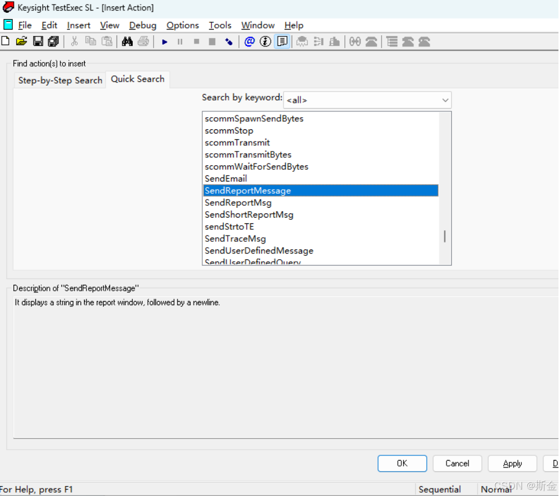Select scommSpawnSendBytes in the action list
Viewport: 559px width, 496px height.
click(321, 119)
